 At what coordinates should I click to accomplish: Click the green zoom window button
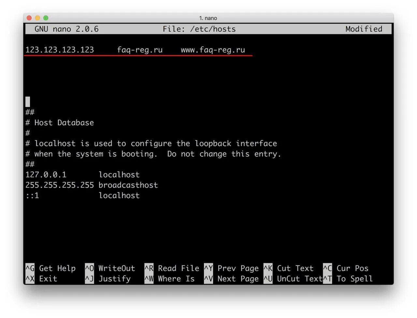click(x=46, y=18)
